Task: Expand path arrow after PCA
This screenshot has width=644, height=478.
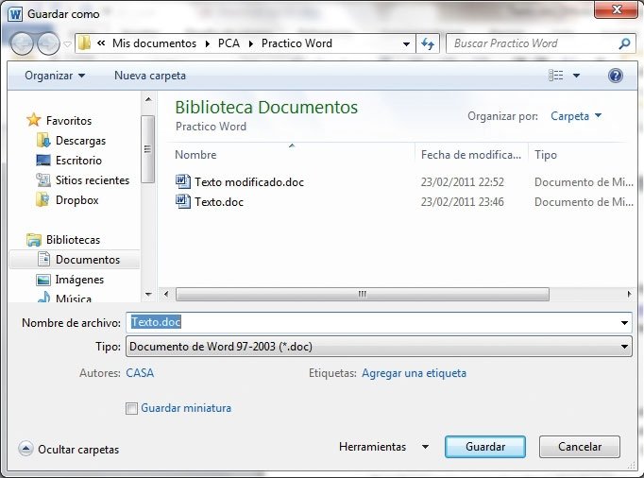Action: 250,43
